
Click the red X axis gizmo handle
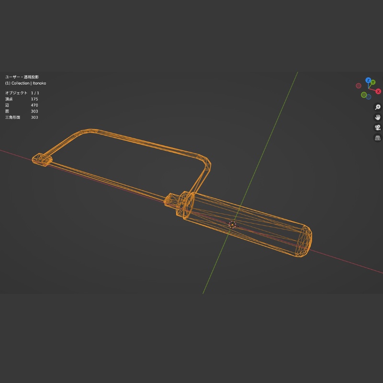point(378,91)
